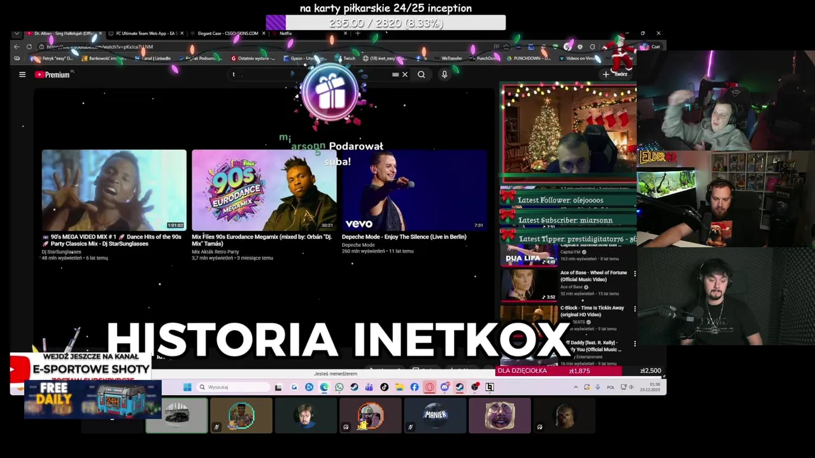The height and width of the screenshot is (458, 815).
Task: Open Depeche Mode Enjoy The Silence thumbnail
Action: pos(415,190)
